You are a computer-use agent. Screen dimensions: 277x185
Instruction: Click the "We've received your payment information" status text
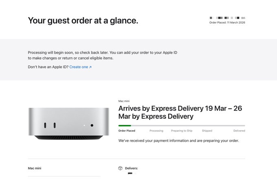point(178,141)
